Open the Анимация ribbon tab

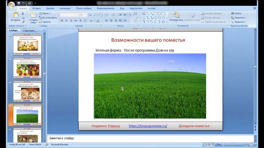[65, 8]
